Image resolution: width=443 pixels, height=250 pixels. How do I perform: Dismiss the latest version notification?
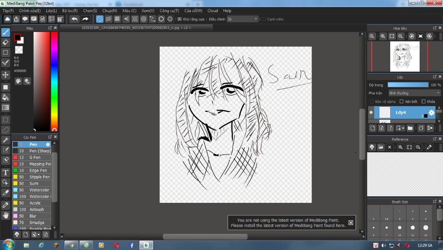(x=350, y=223)
